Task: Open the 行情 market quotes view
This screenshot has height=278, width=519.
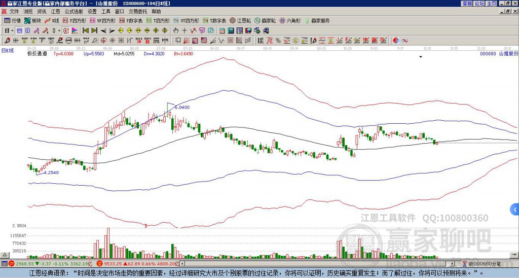Action: pyautogui.click(x=12, y=20)
